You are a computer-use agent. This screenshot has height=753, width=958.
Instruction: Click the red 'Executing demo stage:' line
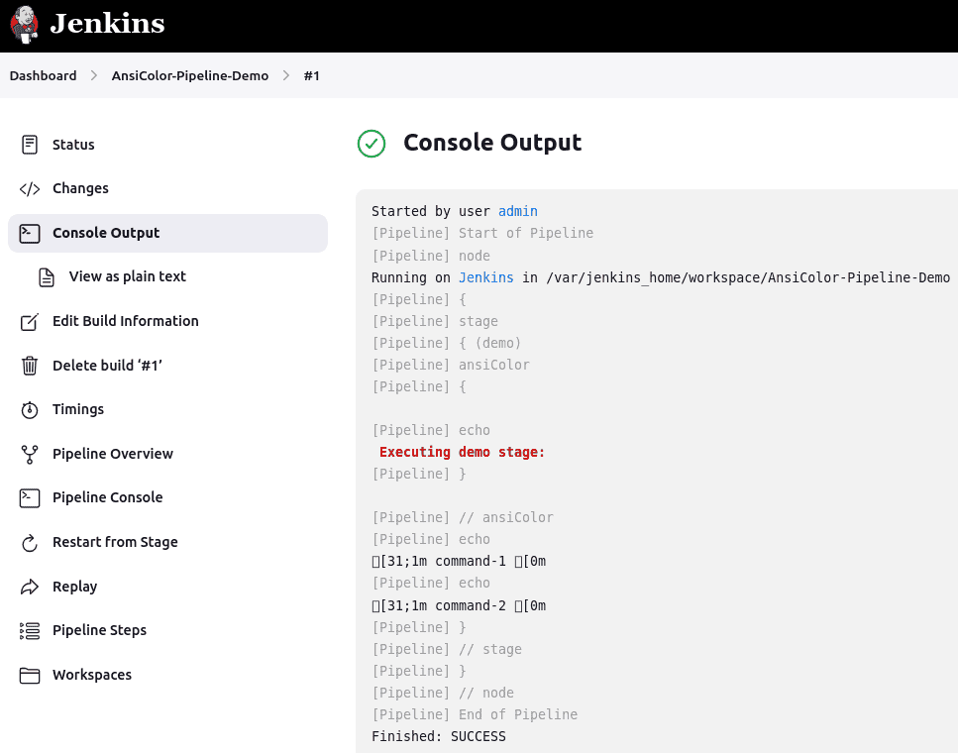(x=462, y=452)
